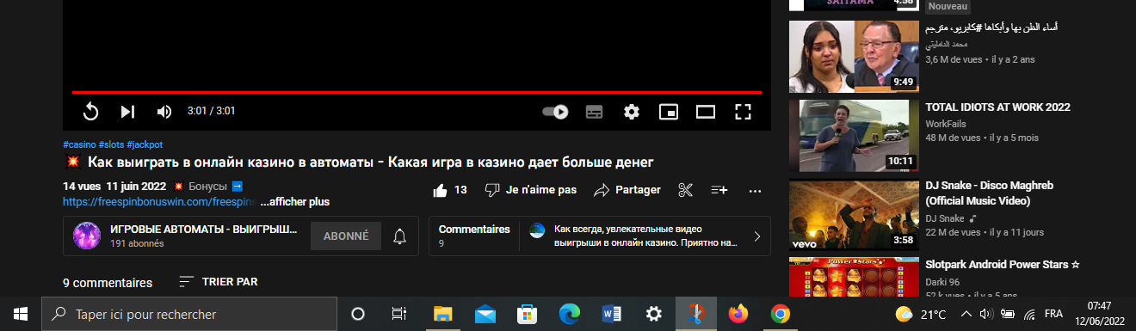Open Cortana circle icon in taskbar
Viewport: 1136px width, 331px height.
pos(359,314)
